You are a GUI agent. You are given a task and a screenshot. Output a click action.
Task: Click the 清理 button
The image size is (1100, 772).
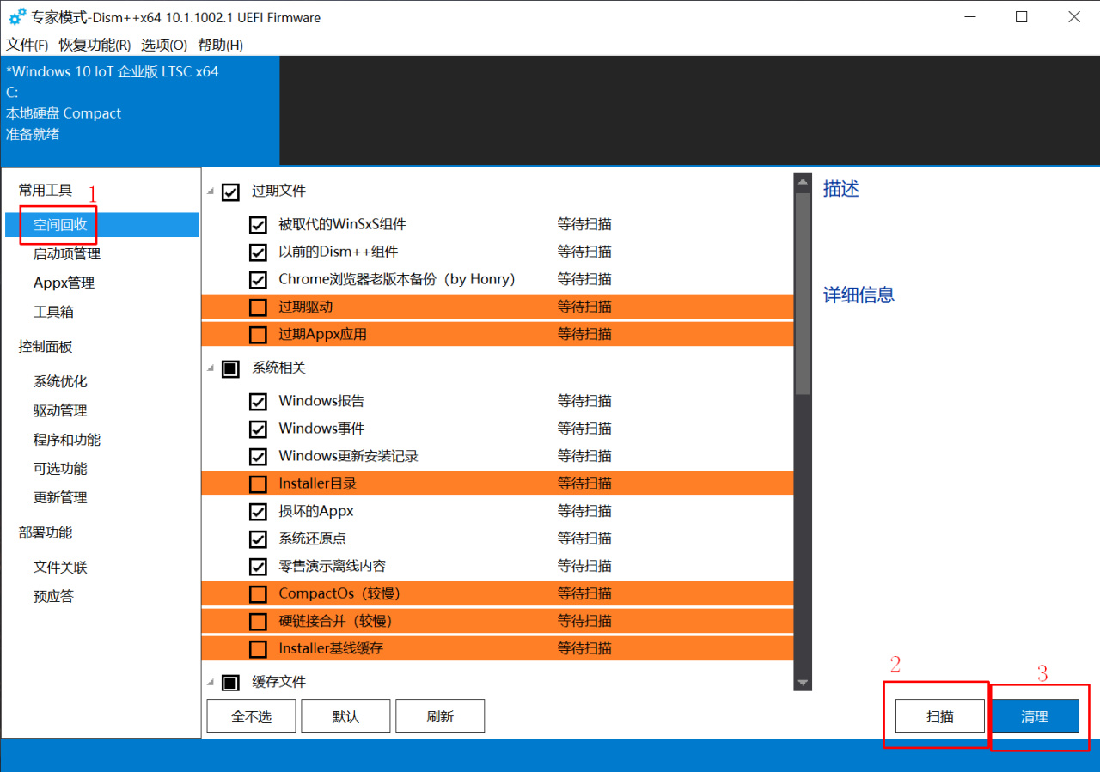pos(1035,716)
